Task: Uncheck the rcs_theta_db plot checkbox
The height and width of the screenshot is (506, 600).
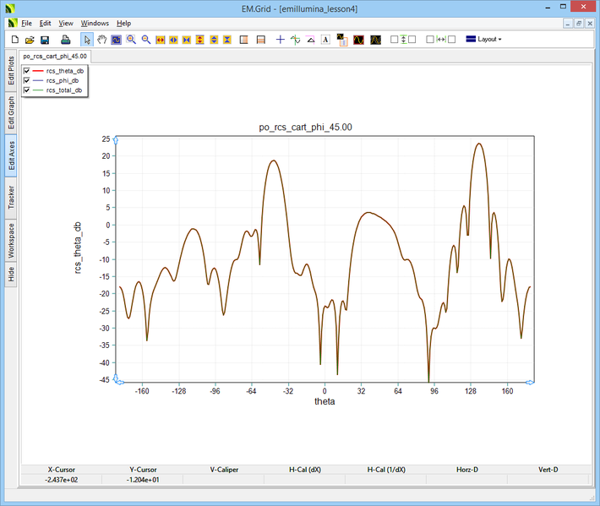Action: tap(27, 71)
